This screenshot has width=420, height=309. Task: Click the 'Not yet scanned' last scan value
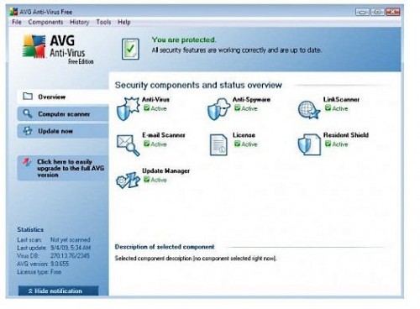71,239
